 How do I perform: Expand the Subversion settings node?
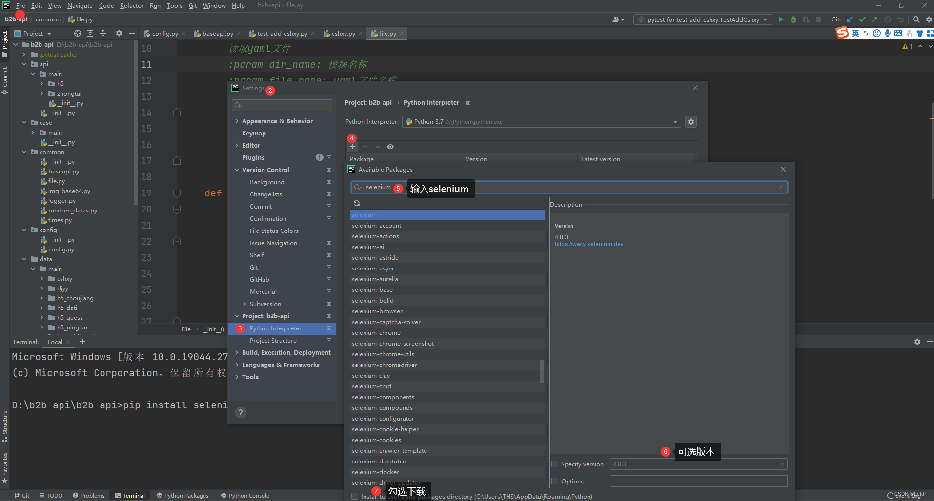coord(244,304)
